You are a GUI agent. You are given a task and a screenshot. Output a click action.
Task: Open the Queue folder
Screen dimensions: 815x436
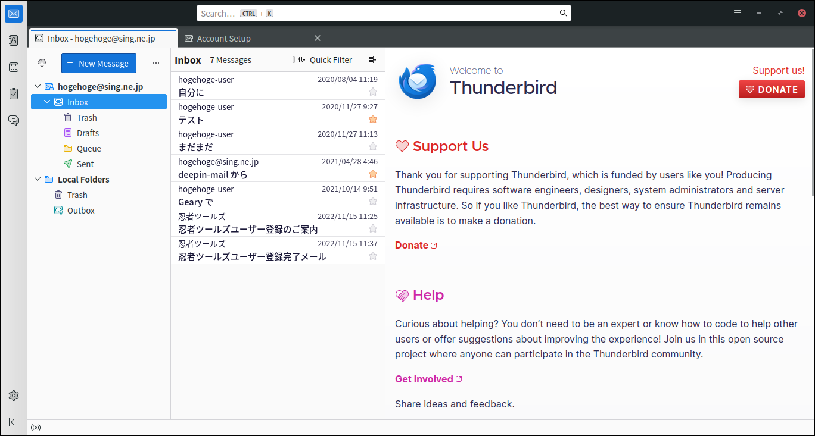[99, 149]
